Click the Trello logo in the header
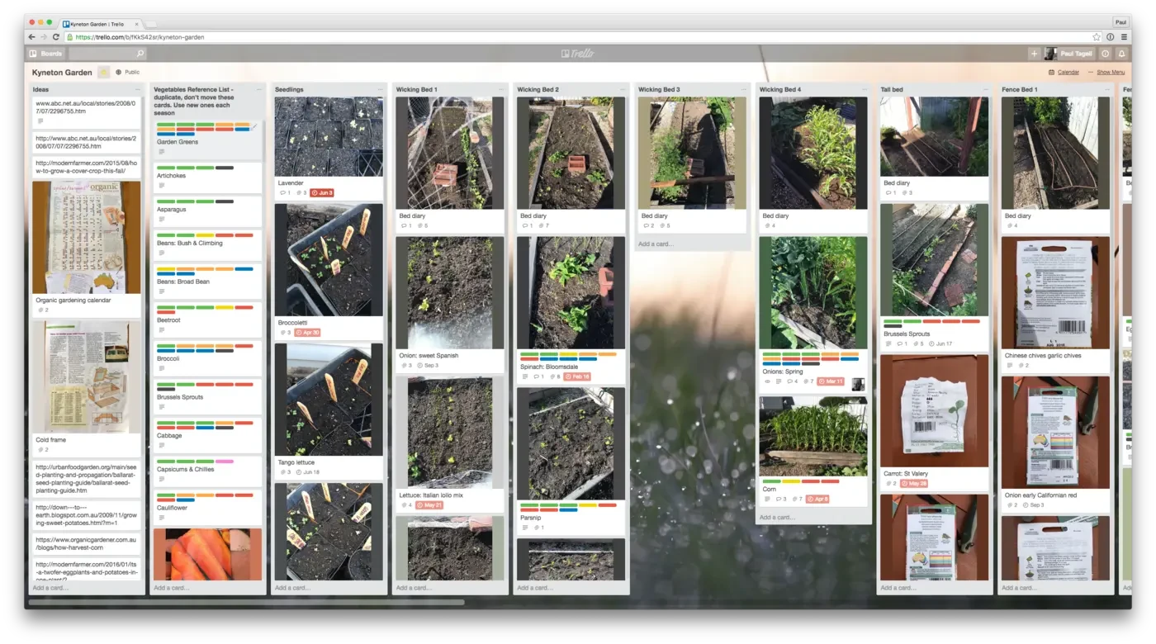This screenshot has width=1156, height=644. point(577,54)
